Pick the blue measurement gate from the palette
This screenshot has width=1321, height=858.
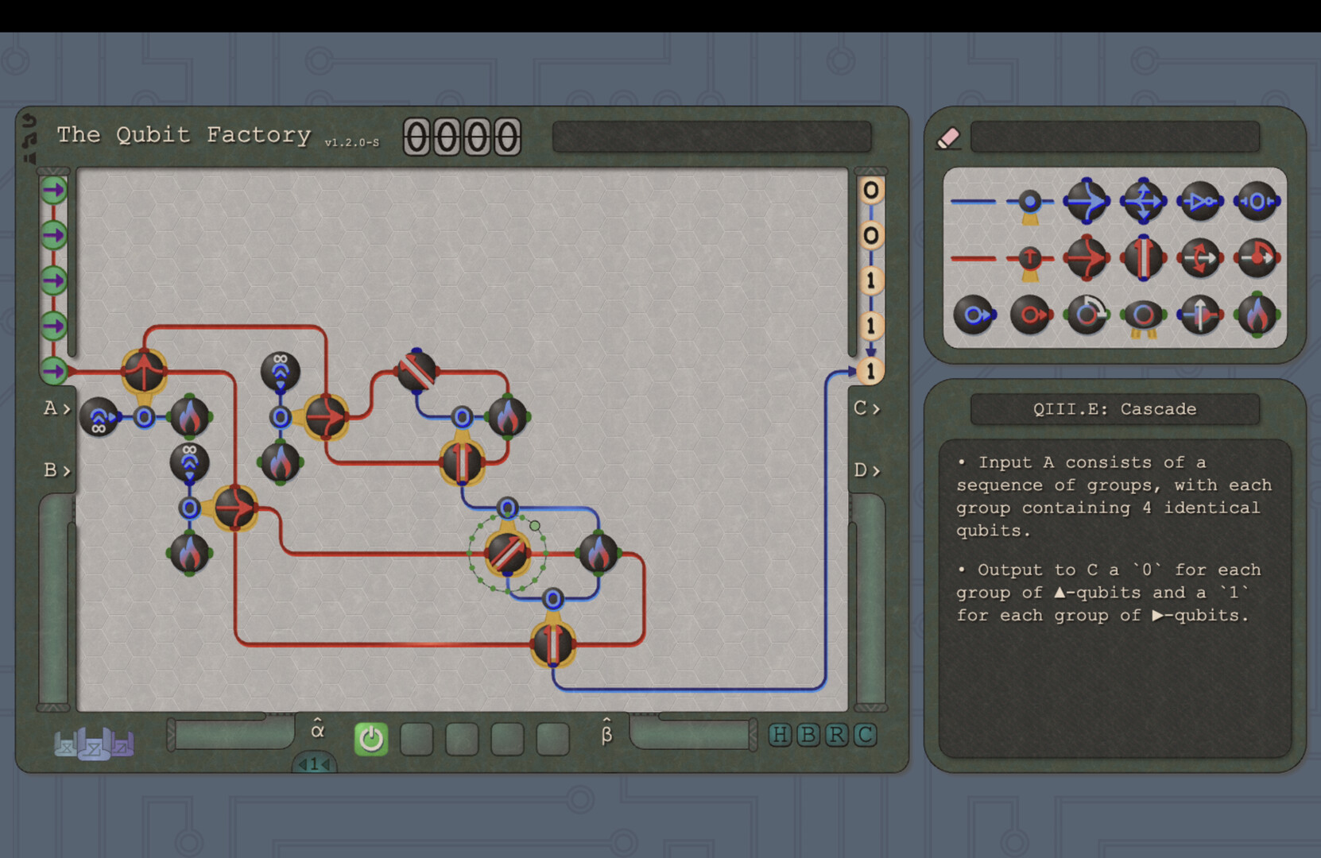click(x=1256, y=201)
